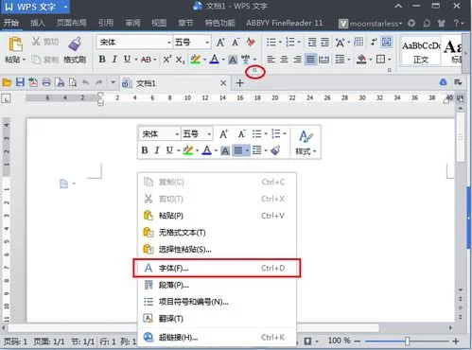Expand the Paste dropdown arrow
Viewport: 472px width, 350px height.
24,60
